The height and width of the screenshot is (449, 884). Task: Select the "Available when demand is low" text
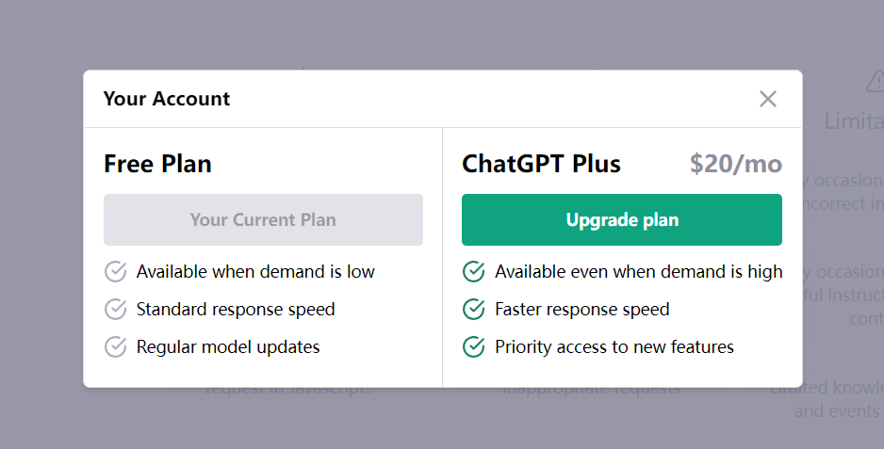coord(255,272)
